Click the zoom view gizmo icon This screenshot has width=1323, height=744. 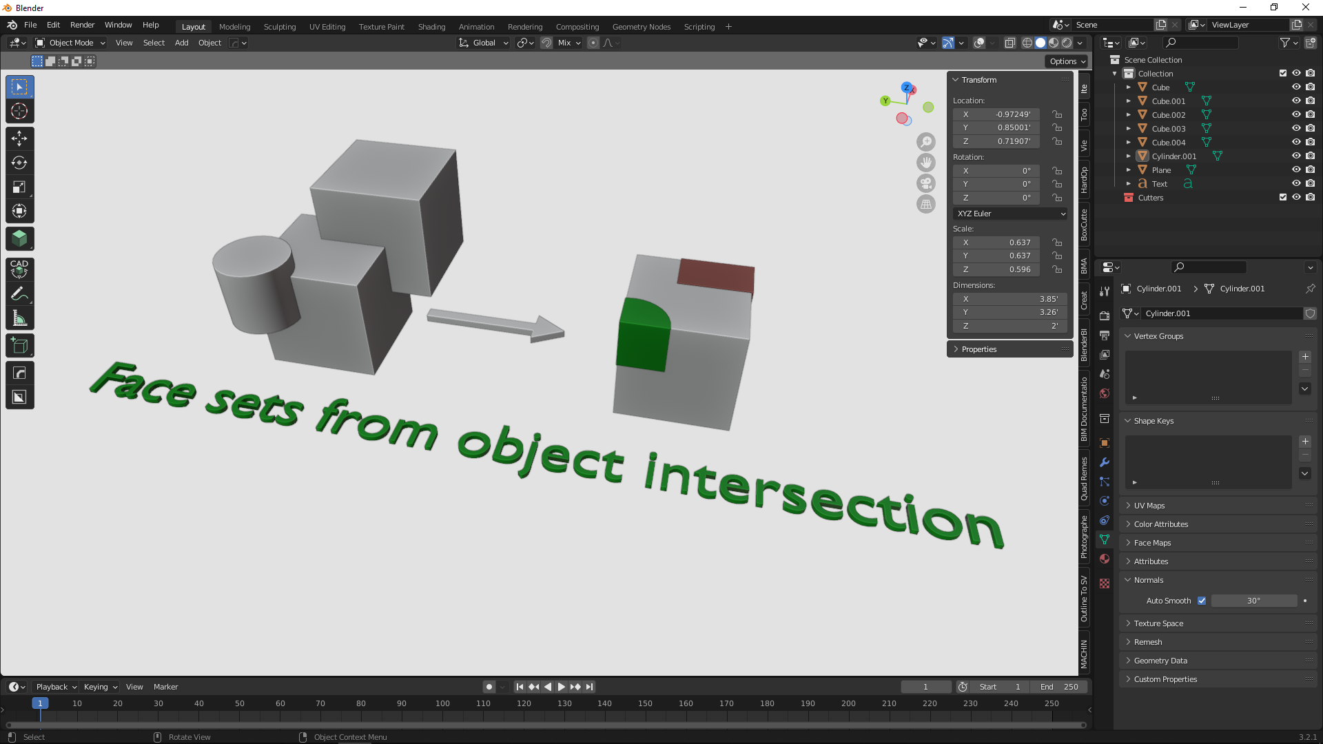[926, 142]
